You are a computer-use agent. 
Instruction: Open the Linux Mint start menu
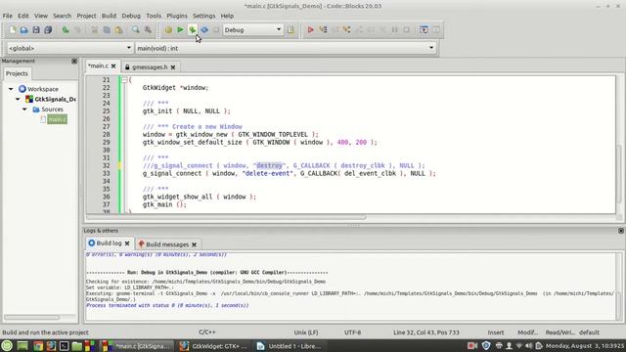click(x=7, y=345)
